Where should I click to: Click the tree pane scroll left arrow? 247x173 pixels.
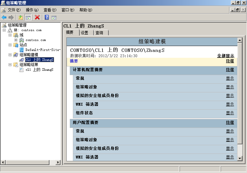(x=3, y=162)
